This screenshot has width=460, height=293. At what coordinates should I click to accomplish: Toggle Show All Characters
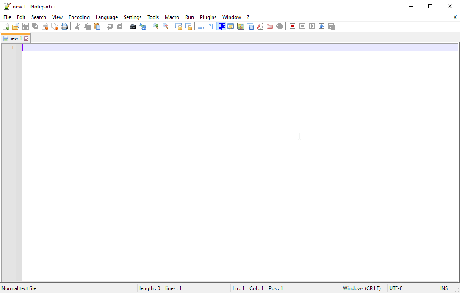tap(211, 26)
